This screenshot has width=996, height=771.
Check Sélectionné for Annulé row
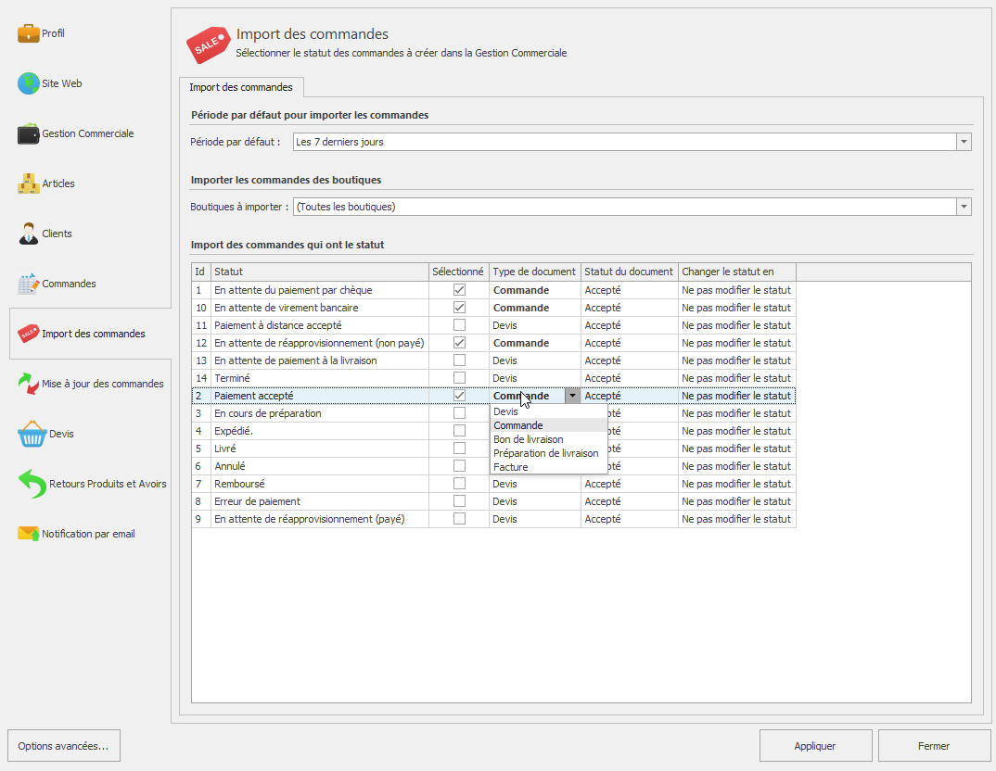coord(459,466)
